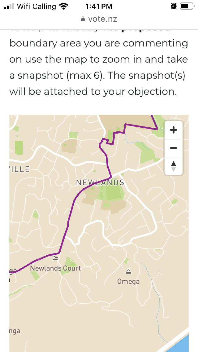Image resolution: width=198 pixels, height=352 pixels.
Task: Tap the bed icon at Newlands Court
Action: tap(55, 258)
